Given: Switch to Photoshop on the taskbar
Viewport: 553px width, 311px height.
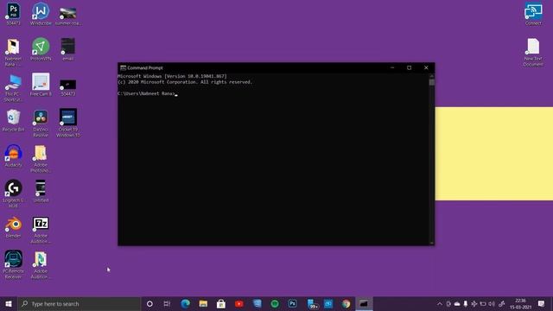Looking at the screenshot, I should 292,303.
